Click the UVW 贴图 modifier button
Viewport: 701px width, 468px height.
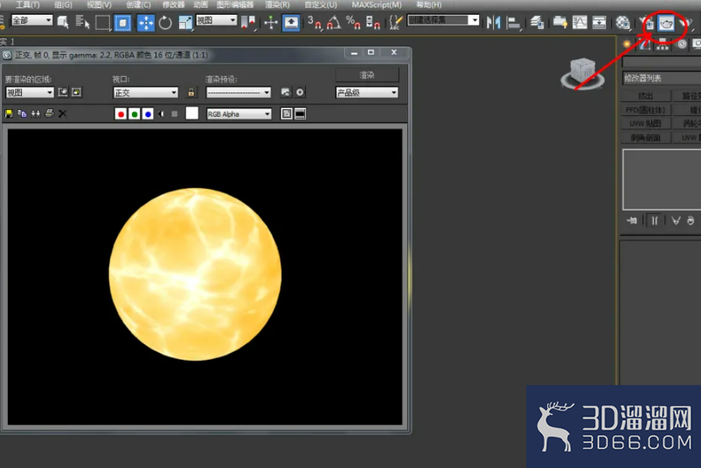click(646, 123)
